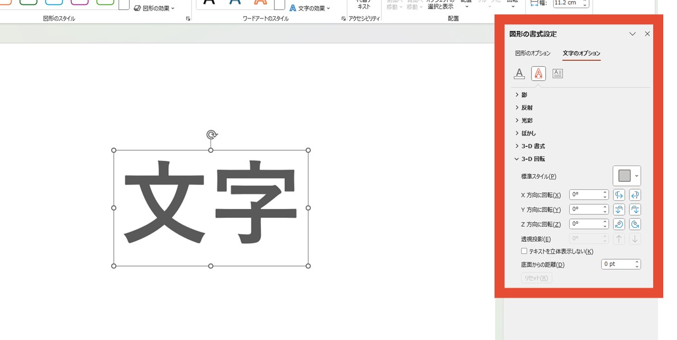Click the 代替テキスト ribbon button
The image size is (677, 340).
coord(364,4)
